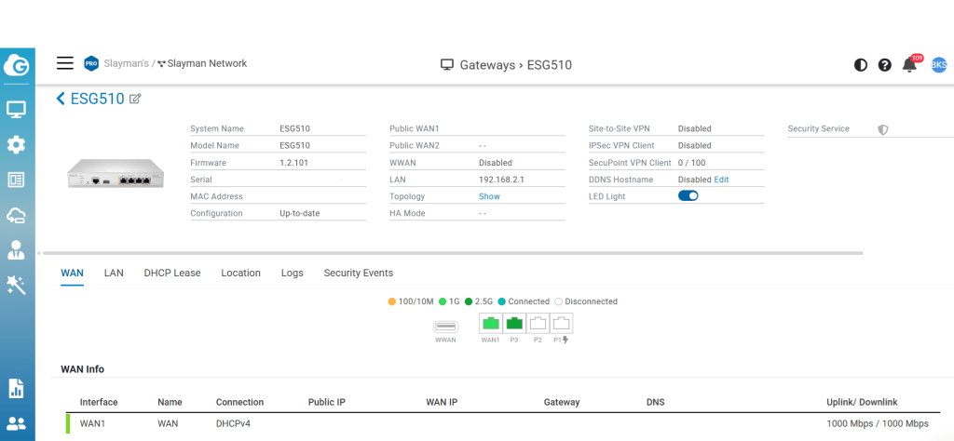Viewport: 954px width, 441px height.
Task: Click the Interface column header
Action: 99,402
